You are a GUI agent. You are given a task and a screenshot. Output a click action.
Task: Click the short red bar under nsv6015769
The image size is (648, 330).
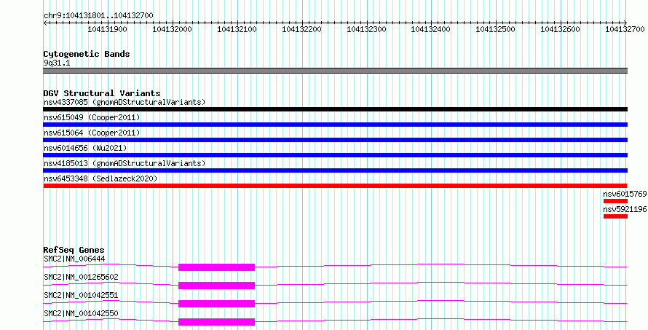(615, 201)
